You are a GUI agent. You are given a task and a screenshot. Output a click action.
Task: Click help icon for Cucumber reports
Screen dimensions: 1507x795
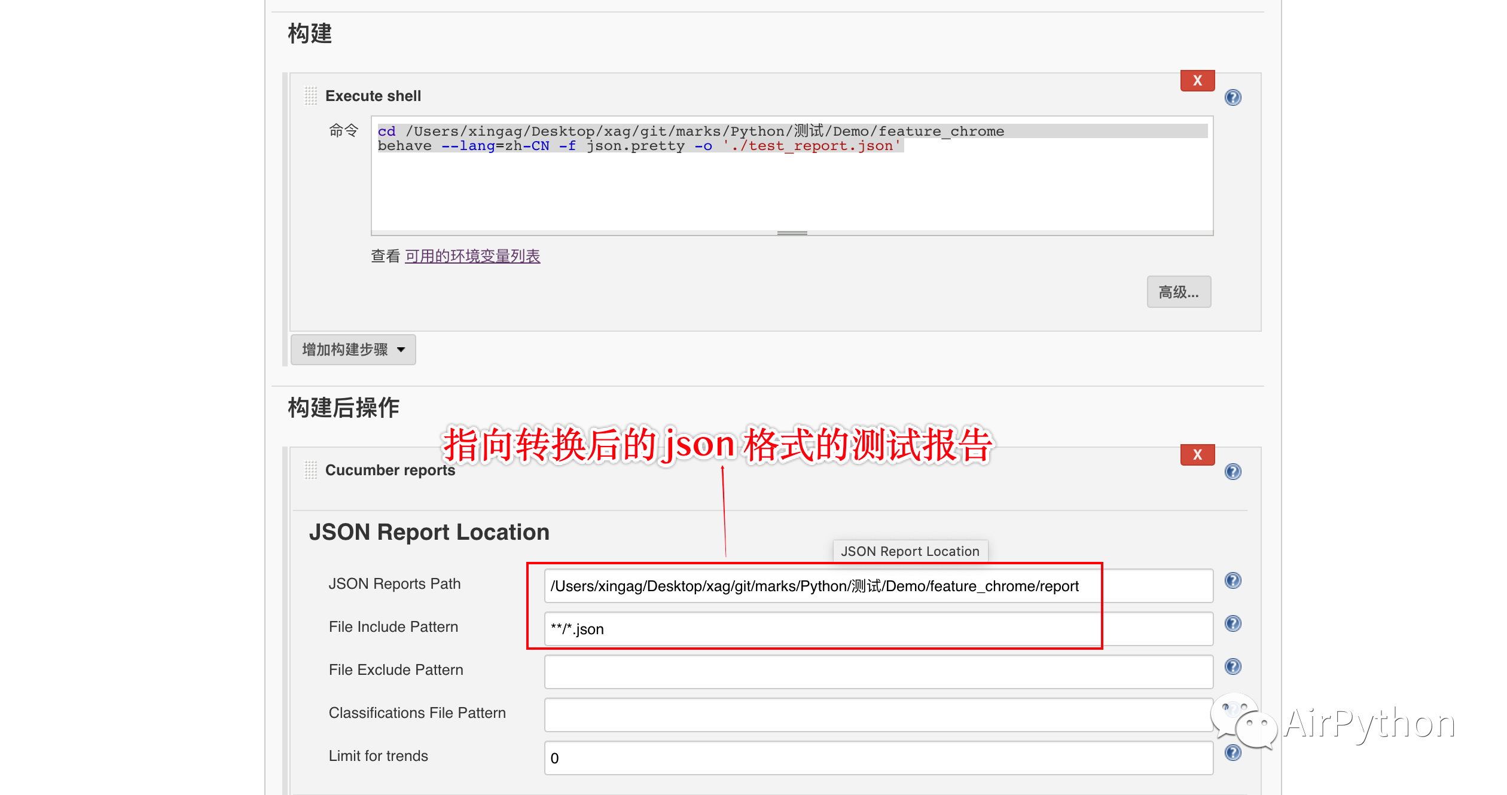(1233, 472)
